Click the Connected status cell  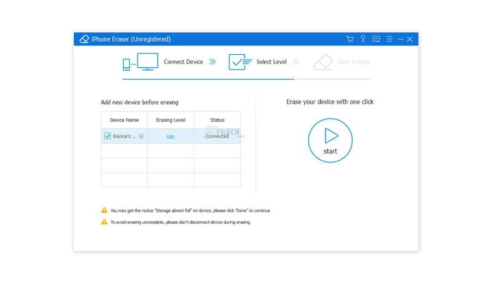217,136
